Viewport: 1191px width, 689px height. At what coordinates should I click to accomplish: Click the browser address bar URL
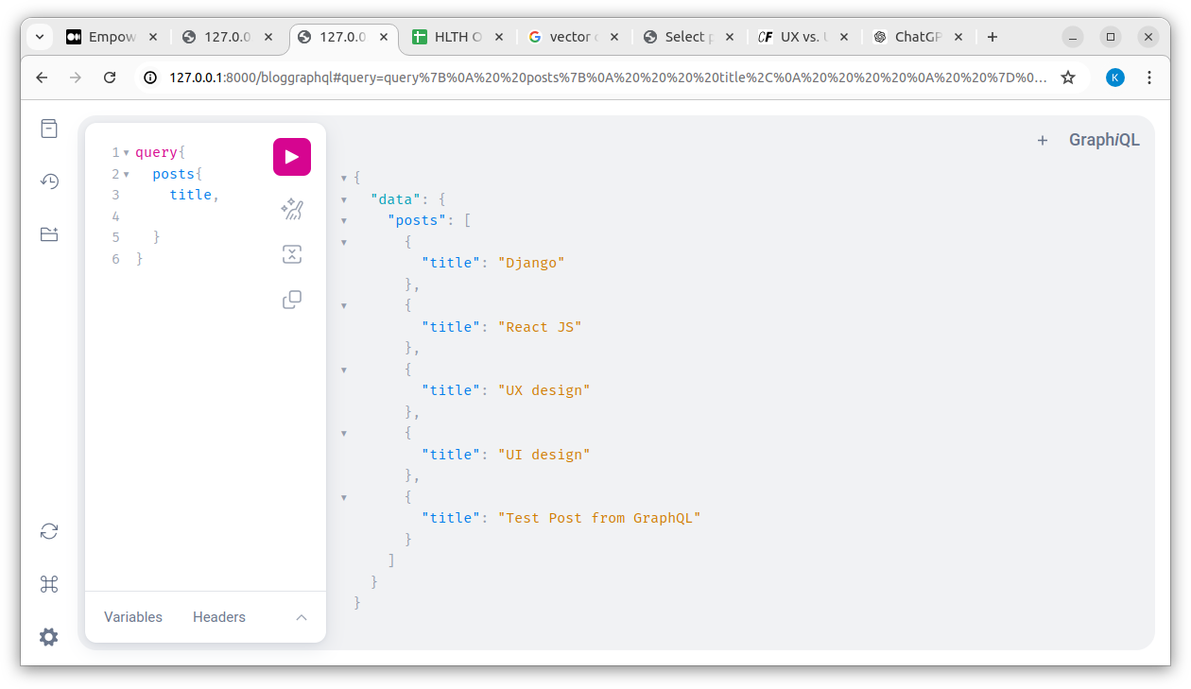coord(605,78)
